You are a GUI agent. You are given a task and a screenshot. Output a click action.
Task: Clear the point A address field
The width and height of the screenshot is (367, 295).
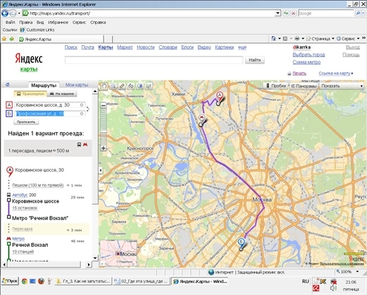click(82, 105)
